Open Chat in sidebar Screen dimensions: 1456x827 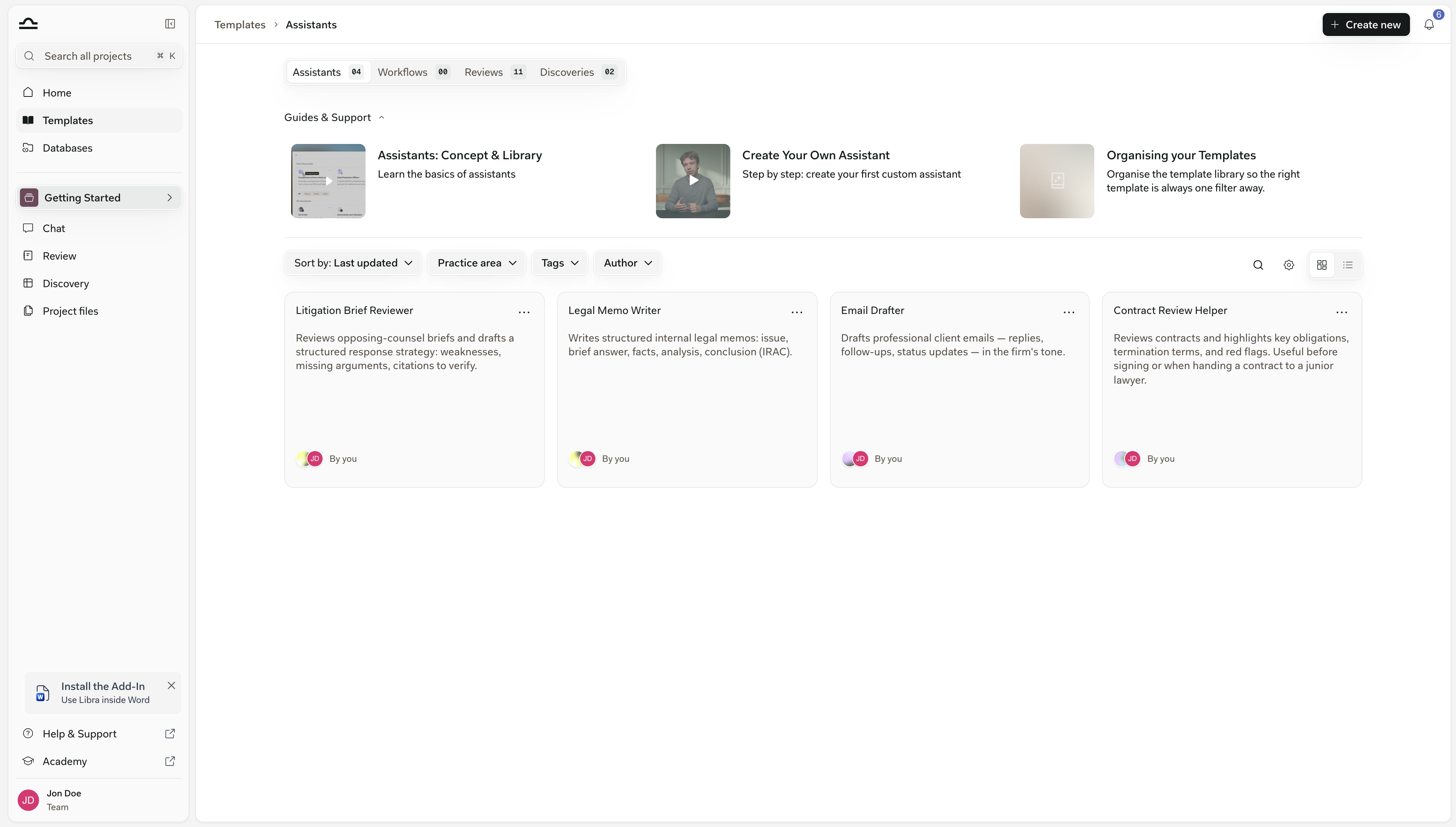pos(99,228)
